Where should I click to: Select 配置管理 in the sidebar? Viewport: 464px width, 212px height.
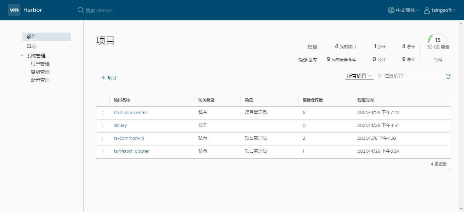click(40, 80)
